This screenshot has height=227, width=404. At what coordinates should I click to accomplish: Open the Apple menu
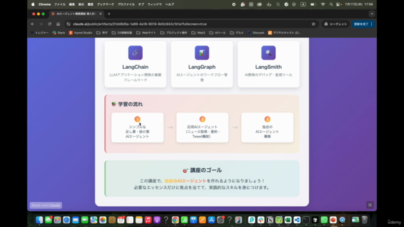coord(33,4)
